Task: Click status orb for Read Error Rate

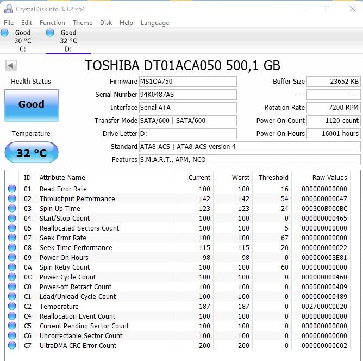Action: point(12,189)
